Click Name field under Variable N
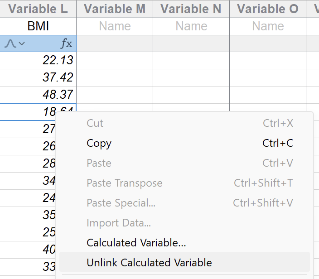The image size is (319, 279). [191, 26]
